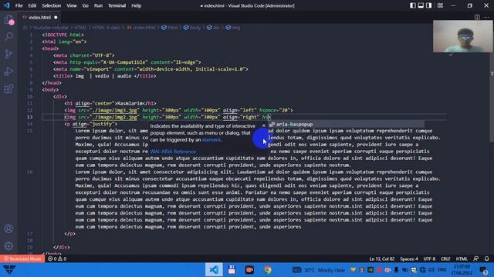Split the editor right

(x=477, y=17)
